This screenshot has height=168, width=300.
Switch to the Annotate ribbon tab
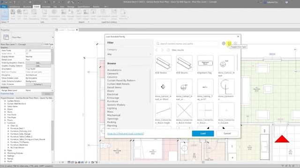(x=46, y=7)
